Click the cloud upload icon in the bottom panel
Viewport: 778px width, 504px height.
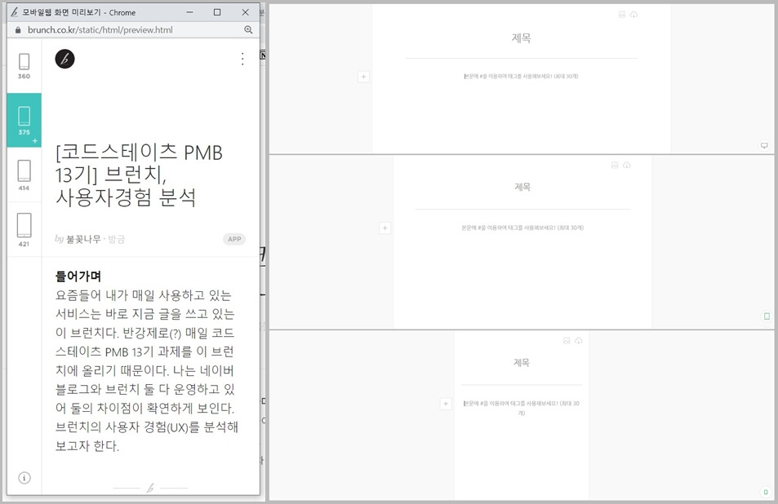579,341
